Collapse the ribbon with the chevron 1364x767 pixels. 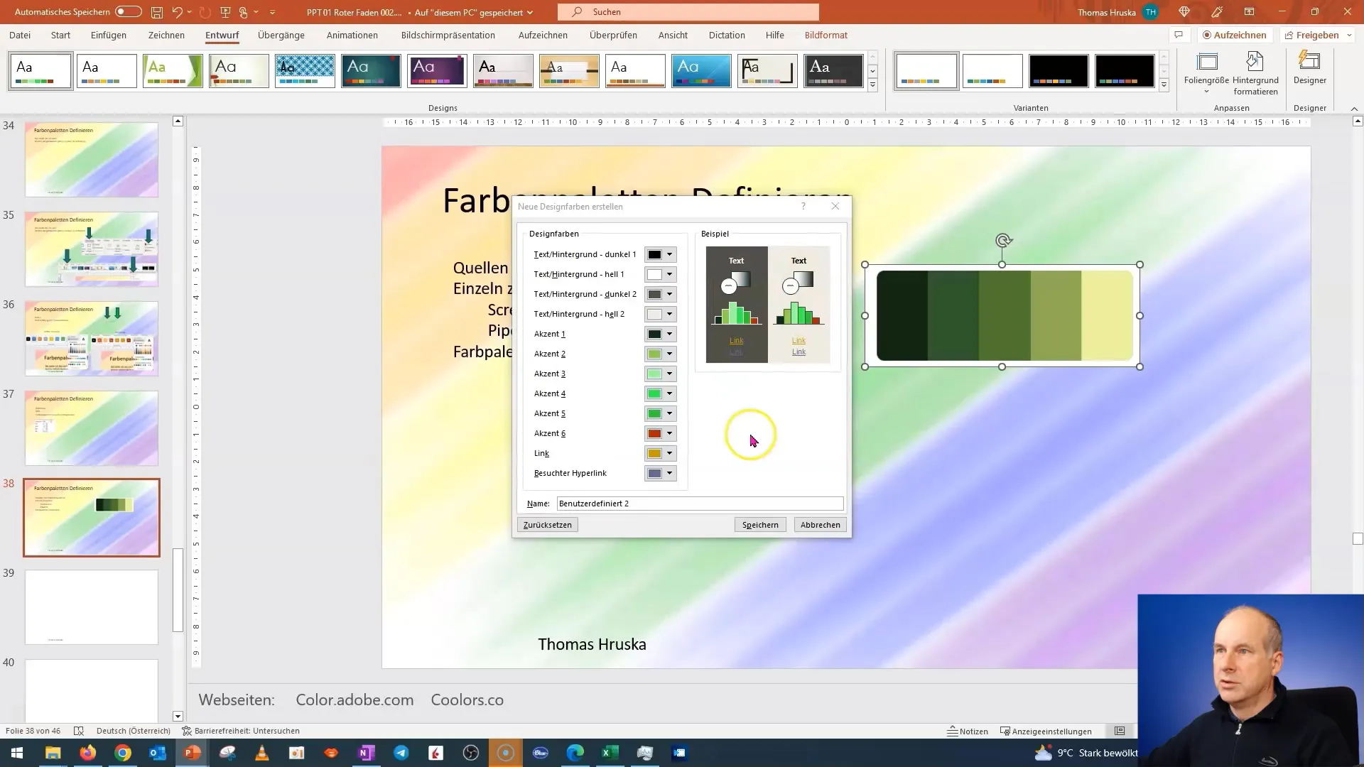(1354, 109)
